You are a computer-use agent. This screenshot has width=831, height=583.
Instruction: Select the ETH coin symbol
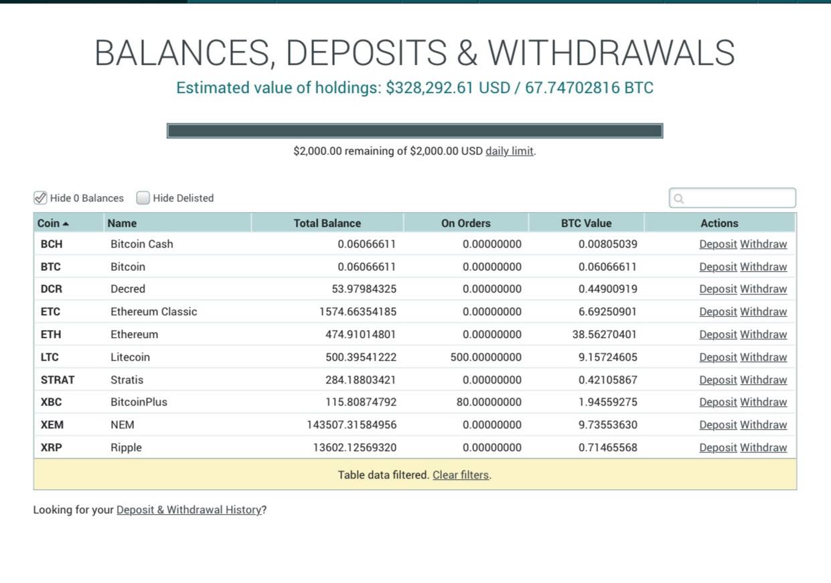point(51,334)
